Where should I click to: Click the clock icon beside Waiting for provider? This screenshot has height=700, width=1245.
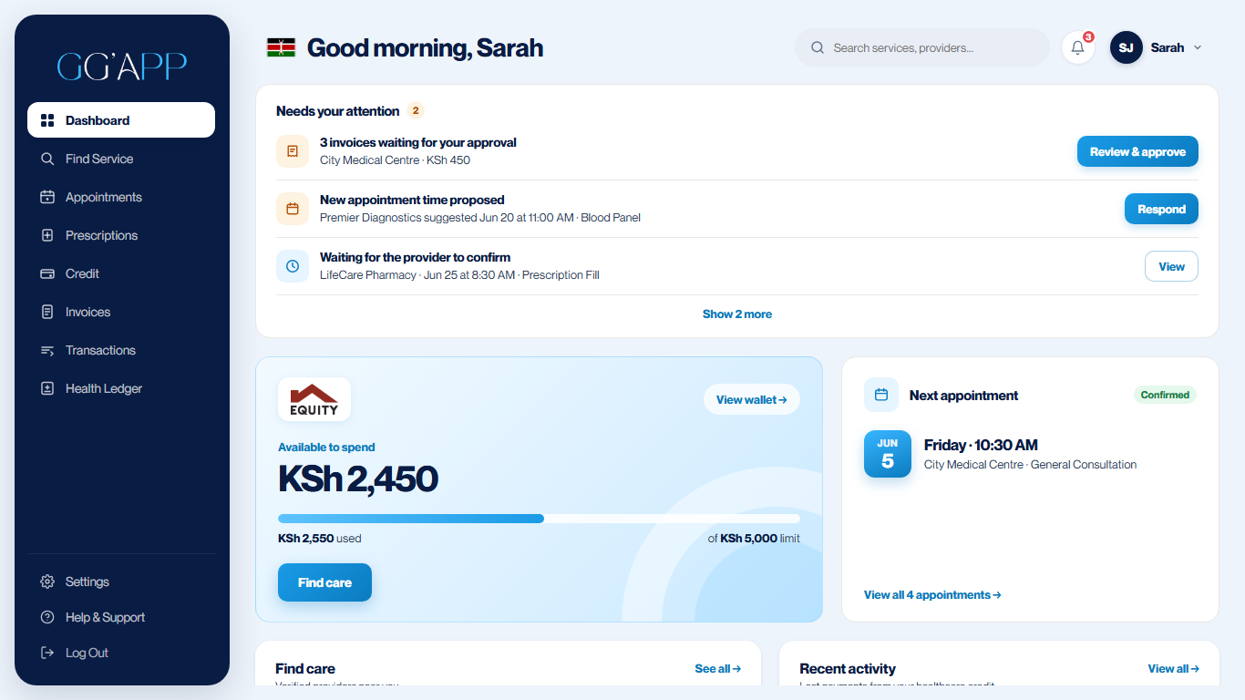(x=293, y=266)
